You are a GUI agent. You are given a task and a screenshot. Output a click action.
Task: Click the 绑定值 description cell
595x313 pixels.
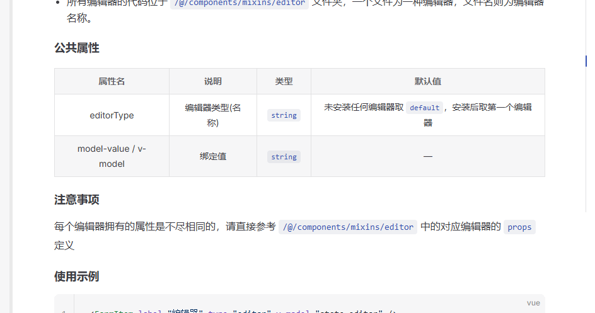(x=212, y=156)
